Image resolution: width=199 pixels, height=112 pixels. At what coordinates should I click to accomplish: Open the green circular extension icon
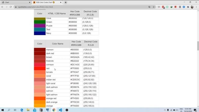(x=171, y=7)
